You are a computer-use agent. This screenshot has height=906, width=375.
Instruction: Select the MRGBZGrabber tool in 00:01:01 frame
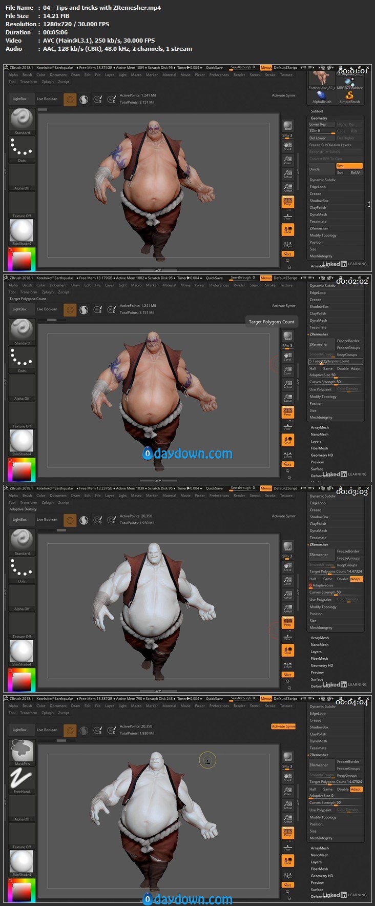[349, 83]
